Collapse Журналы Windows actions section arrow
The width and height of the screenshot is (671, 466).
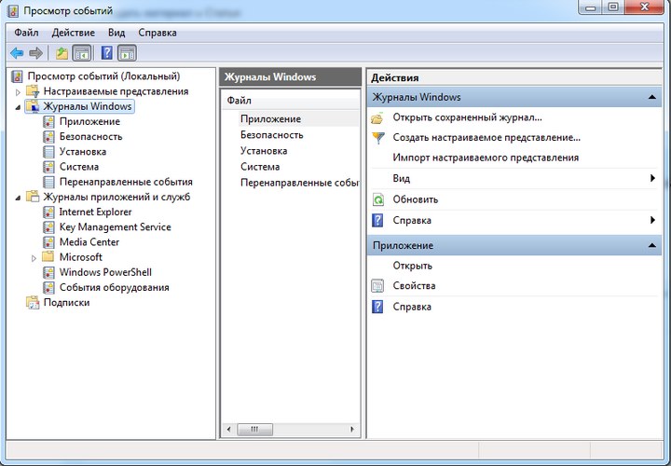651,97
